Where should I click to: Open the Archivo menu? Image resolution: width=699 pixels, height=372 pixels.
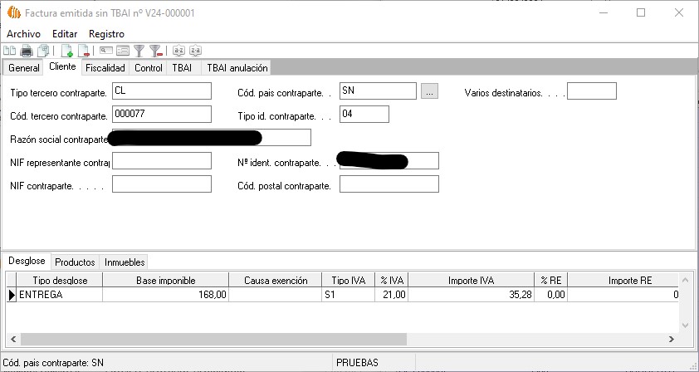coord(23,33)
